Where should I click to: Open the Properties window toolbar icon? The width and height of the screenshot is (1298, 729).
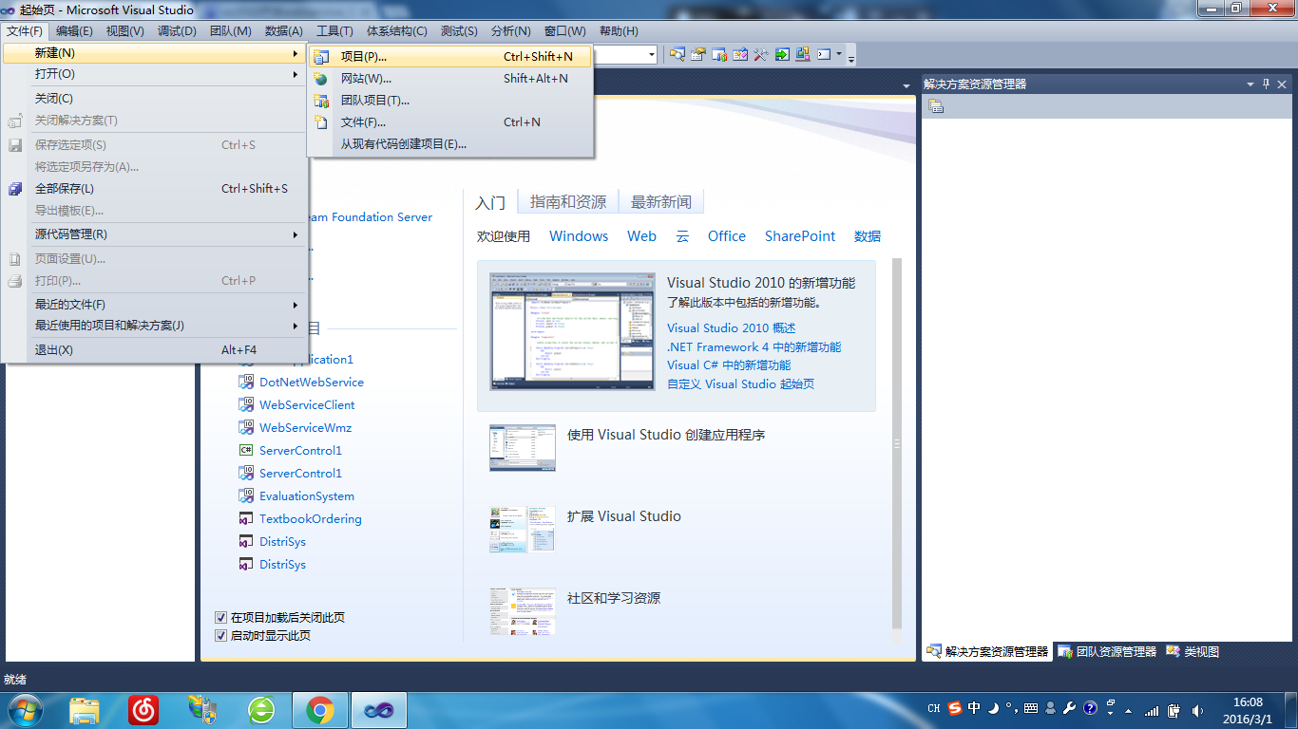click(698, 54)
